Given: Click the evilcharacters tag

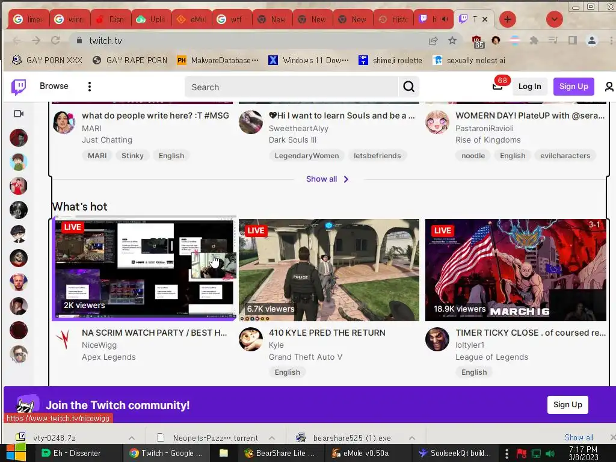Looking at the screenshot, I should 565,156.
